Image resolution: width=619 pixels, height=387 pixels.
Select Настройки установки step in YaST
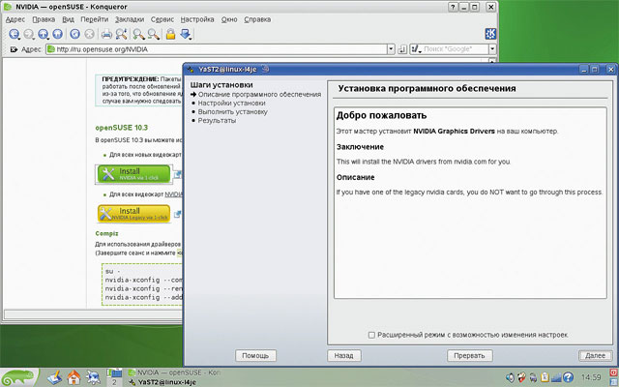231,104
